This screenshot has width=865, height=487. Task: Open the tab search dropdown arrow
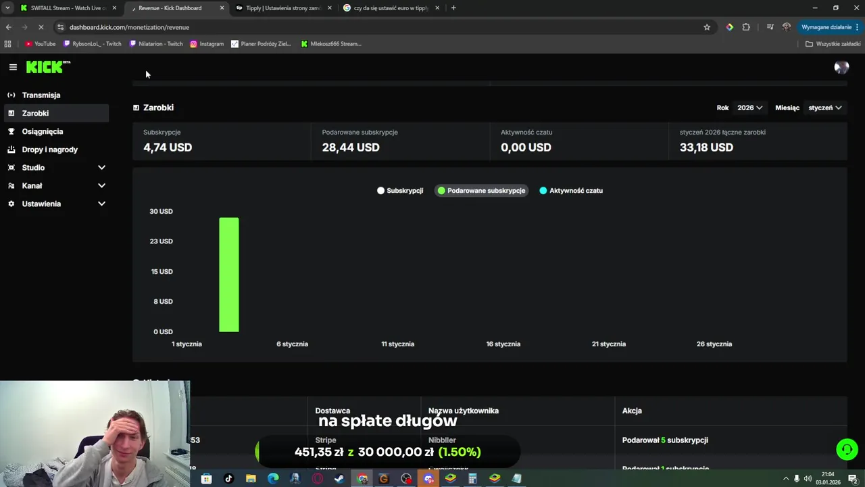pos(7,8)
